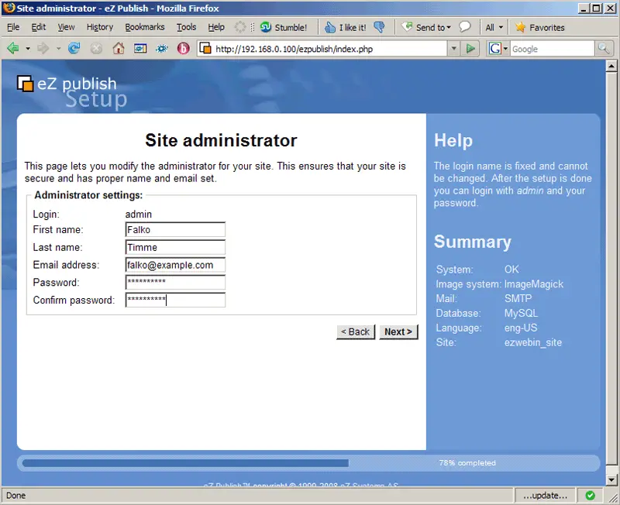Open the Bookmarks menu
Image resolution: width=620 pixels, height=505 pixels.
pyautogui.click(x=145, y=27)
